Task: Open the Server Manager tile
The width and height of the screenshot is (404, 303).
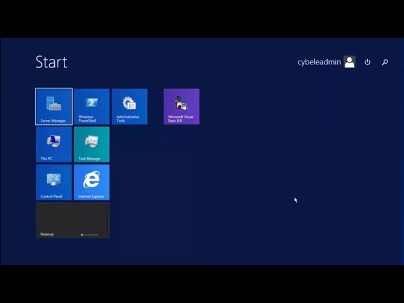Action: pyautogui.click(x=54, y=107)
